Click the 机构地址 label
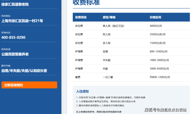The image size is (191, 114). click(6, 16)
